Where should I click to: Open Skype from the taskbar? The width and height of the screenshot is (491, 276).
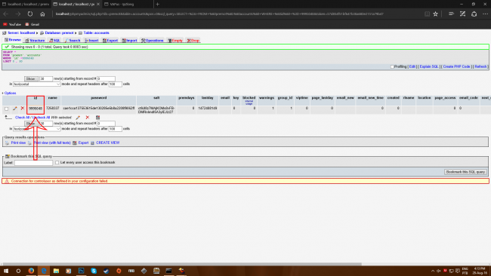(94, 271)
